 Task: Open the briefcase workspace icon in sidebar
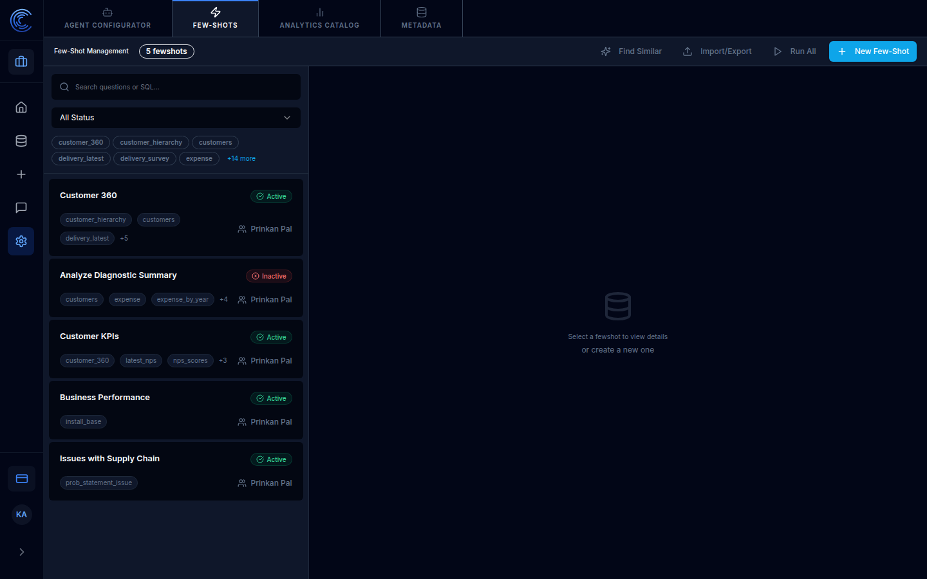(x=21, y=62)
